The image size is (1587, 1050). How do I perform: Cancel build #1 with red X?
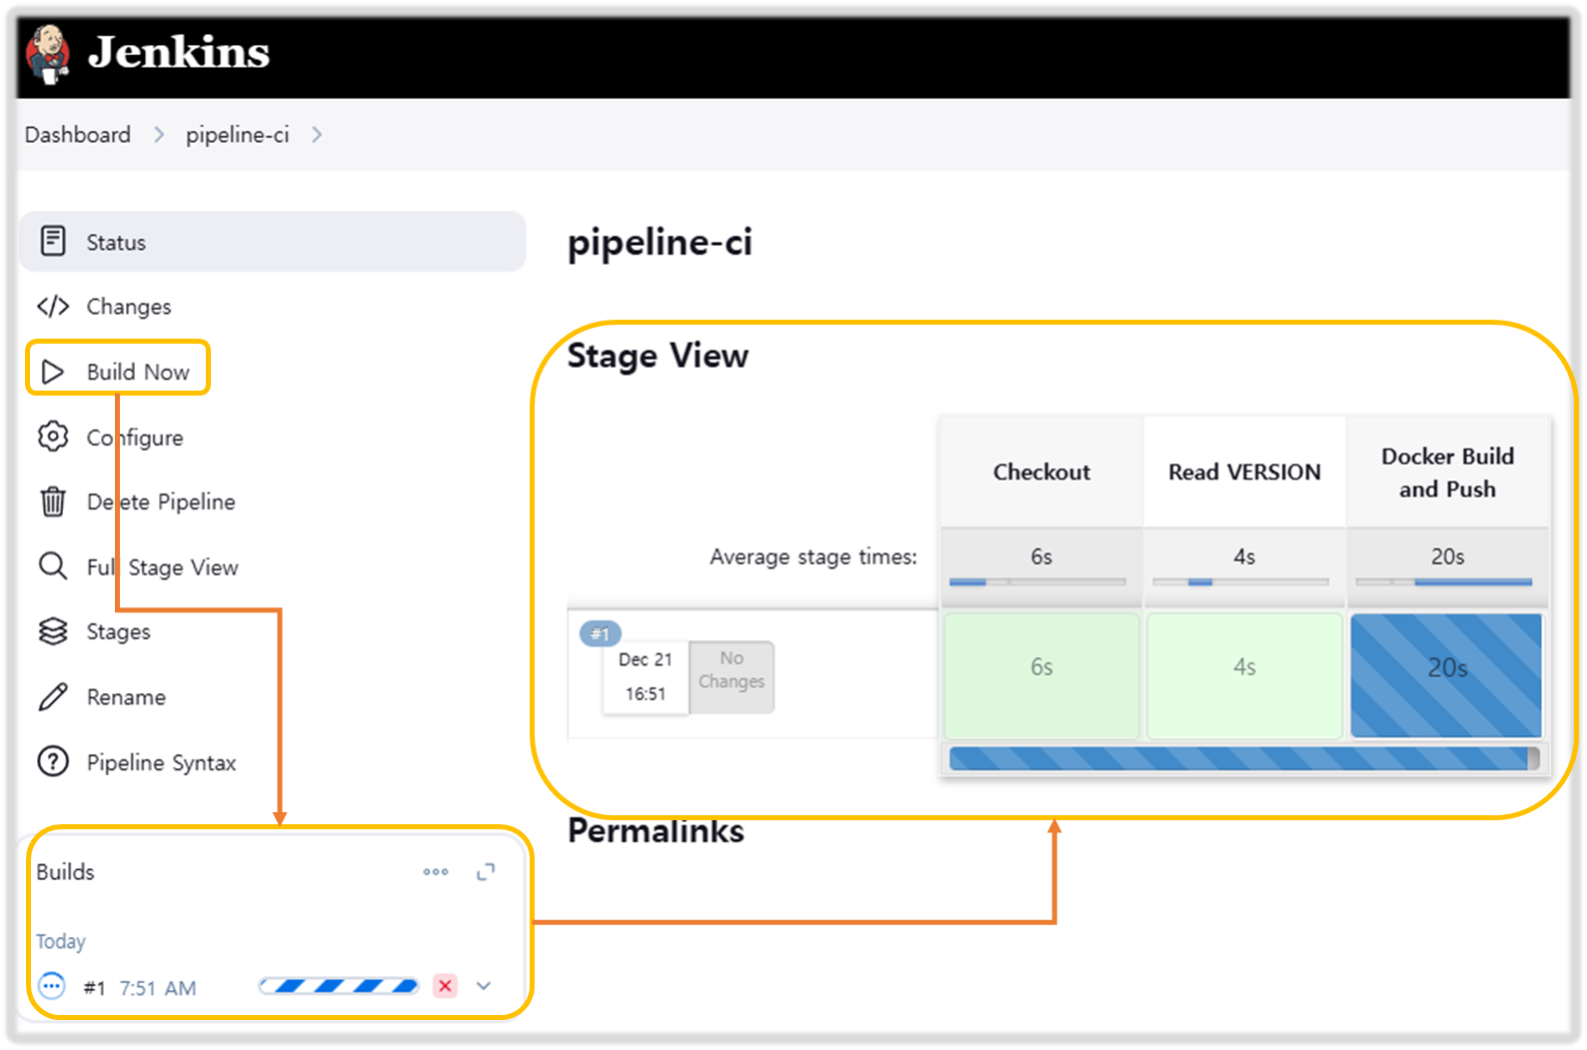click(x=446, y=986)
